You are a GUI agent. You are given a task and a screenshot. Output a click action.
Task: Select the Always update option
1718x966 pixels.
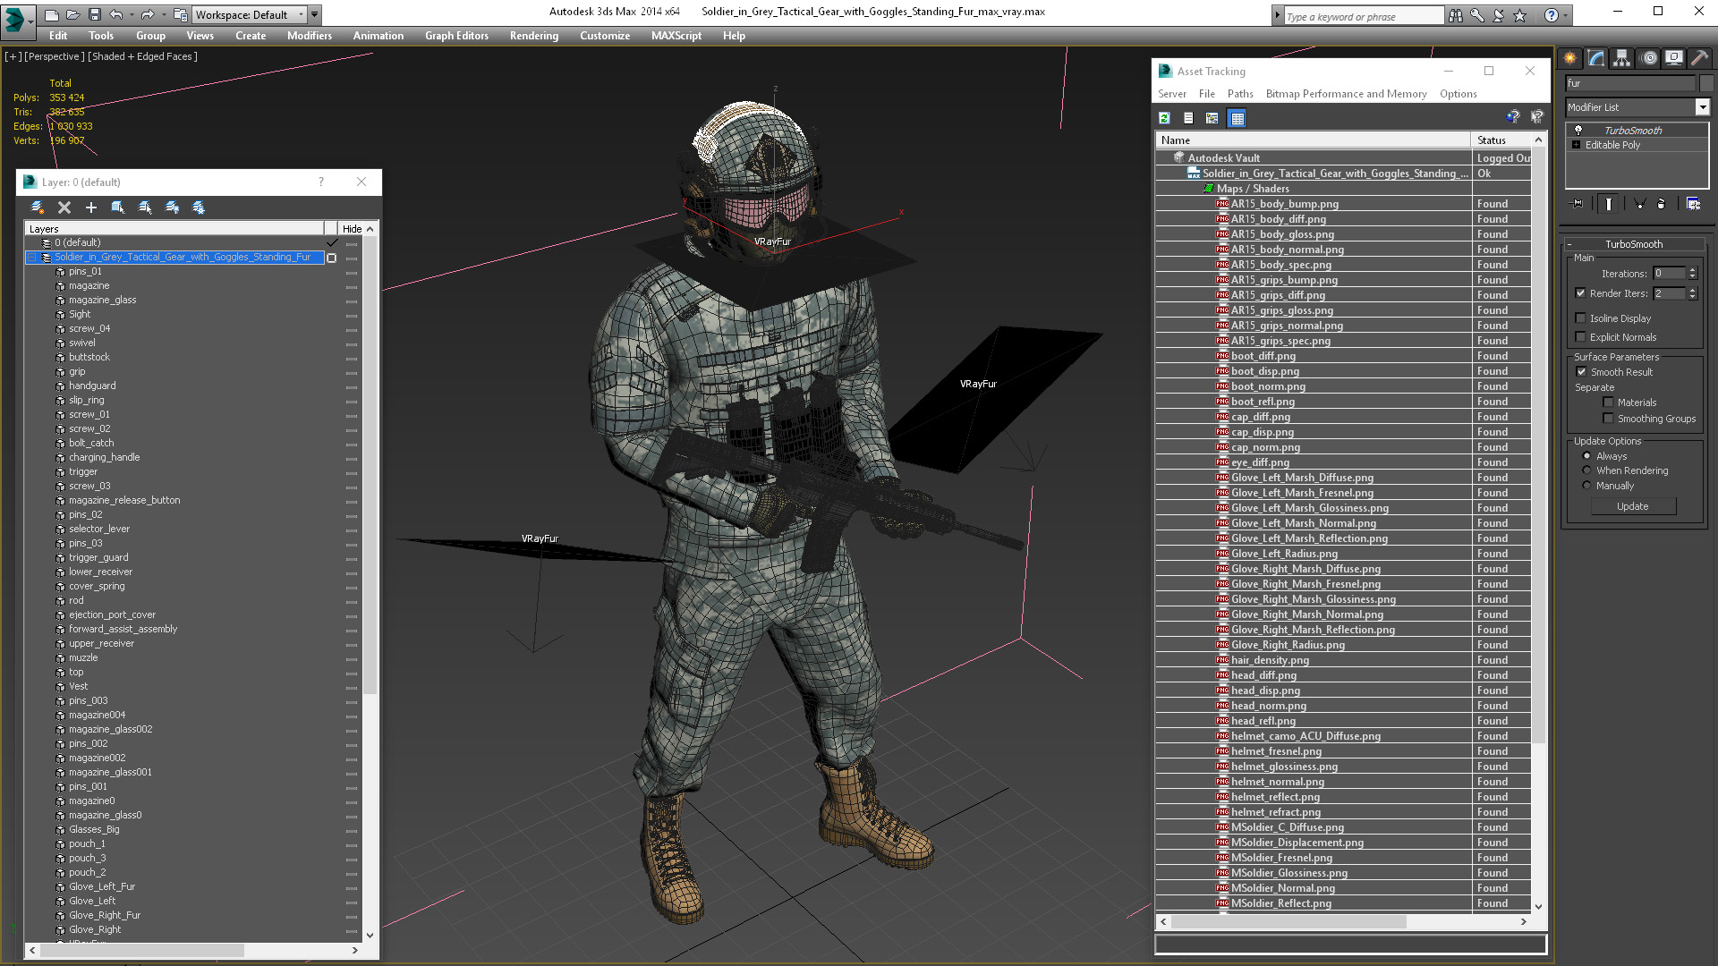1586,456
